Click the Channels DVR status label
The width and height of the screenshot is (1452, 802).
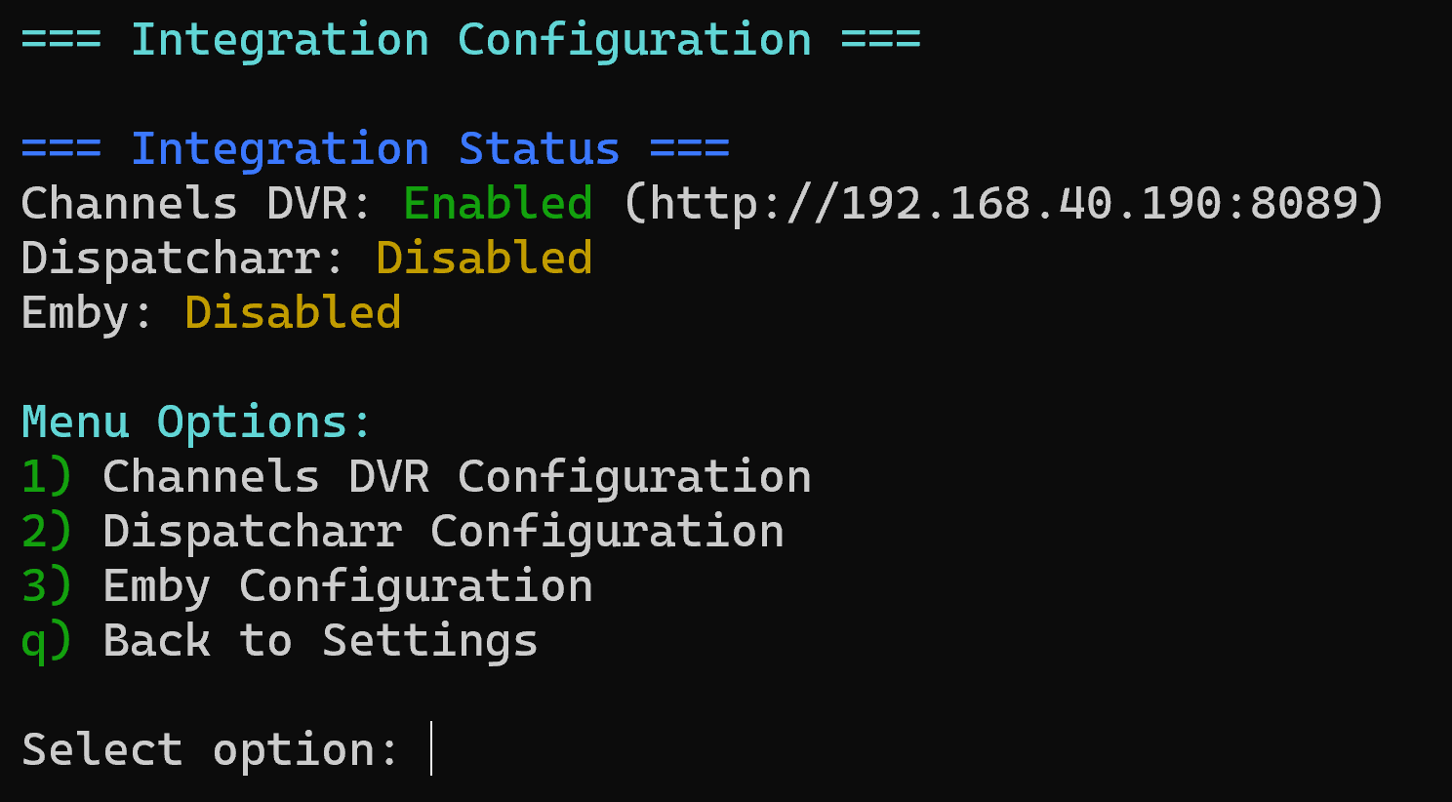coord(196,205)
